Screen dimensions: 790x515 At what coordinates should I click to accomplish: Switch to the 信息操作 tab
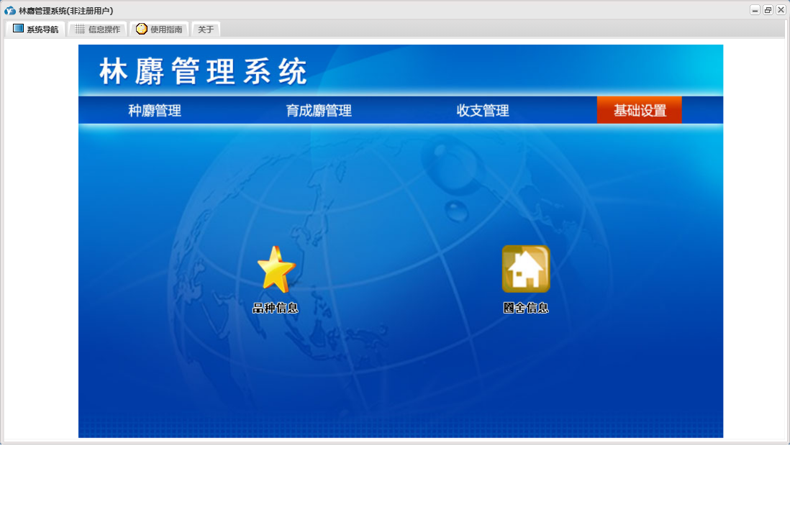pos(98,29)
